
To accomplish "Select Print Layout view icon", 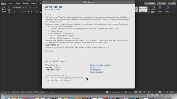I will (136, 92).
